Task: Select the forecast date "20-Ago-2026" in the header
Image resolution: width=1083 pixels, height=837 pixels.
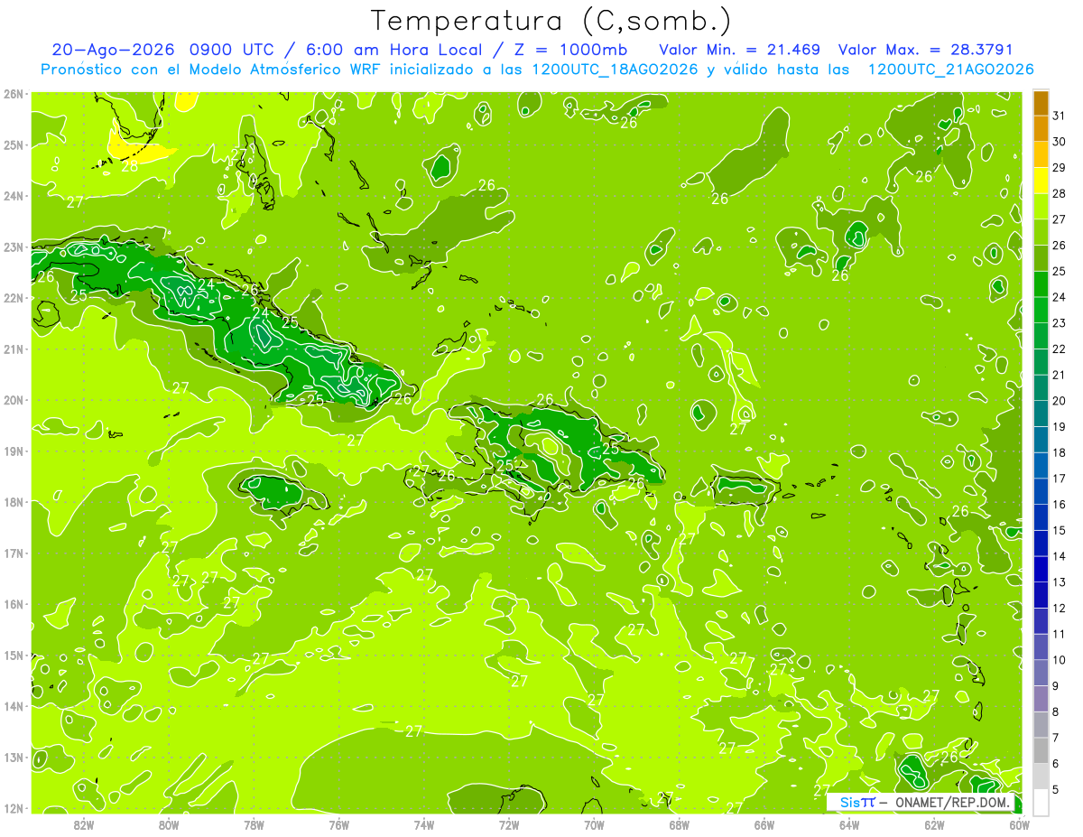Action: click(x=113, y=50)
